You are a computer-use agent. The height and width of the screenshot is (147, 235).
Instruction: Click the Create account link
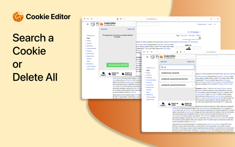[202, 24]
